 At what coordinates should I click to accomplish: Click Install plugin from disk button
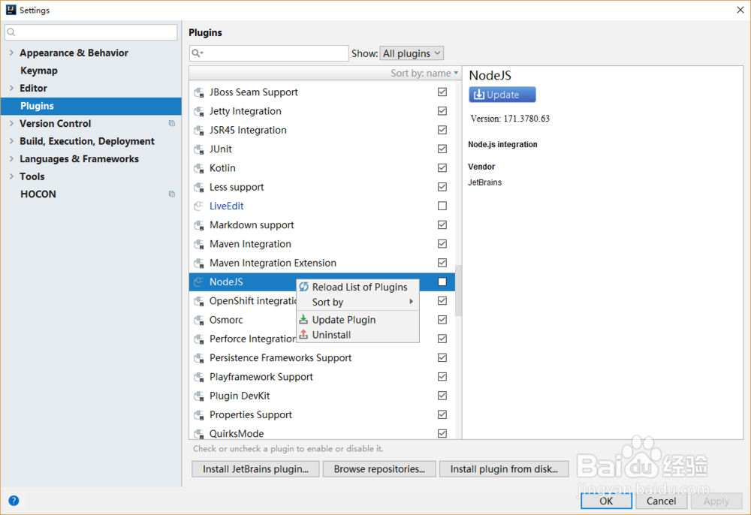coord(504,469)
